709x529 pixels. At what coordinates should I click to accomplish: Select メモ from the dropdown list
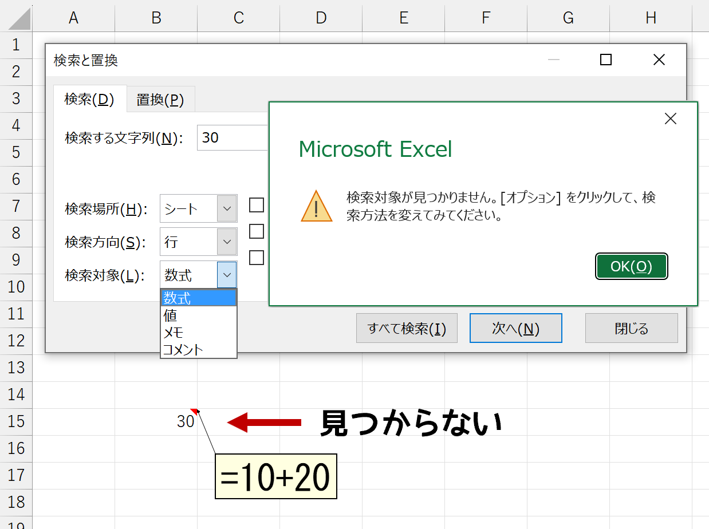[199, 333]
